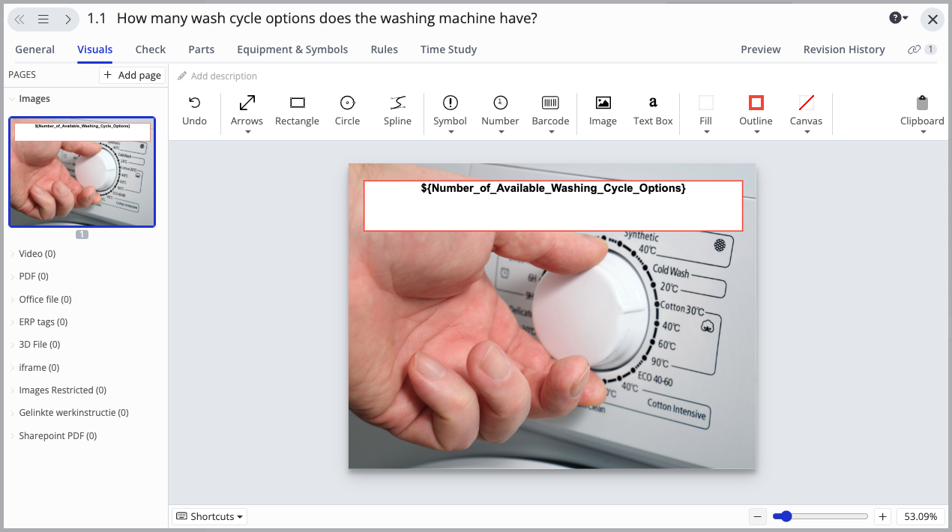Switch to the Equipment & Symbols tab
The image size is (952, 532).
[x=292, y=49]
